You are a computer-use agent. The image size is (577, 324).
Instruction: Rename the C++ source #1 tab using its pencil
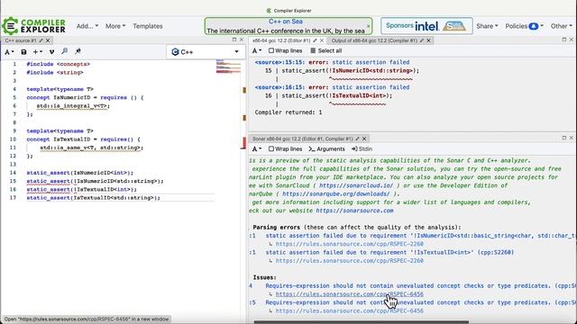pyautogui.click(x=41, y=40)
